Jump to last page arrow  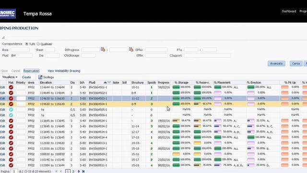[83, 171]
